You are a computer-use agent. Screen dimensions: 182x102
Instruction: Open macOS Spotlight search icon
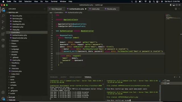(154, 1)
